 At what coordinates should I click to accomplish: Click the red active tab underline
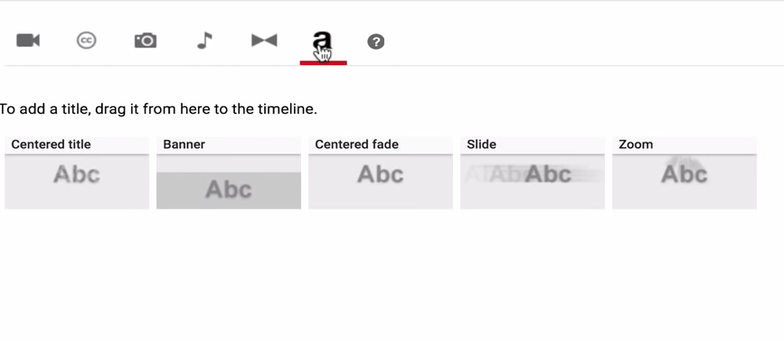pyautogui.click(x=323, y=63)
